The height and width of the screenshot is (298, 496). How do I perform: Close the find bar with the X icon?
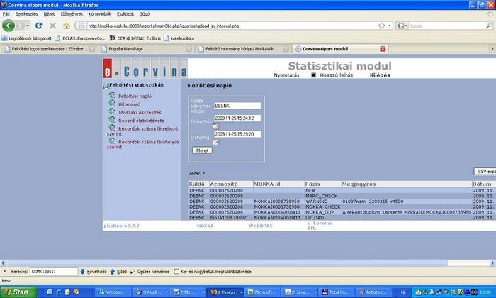point(4,271)
